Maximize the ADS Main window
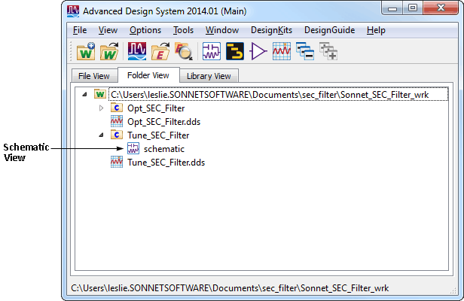 point(413,8)
